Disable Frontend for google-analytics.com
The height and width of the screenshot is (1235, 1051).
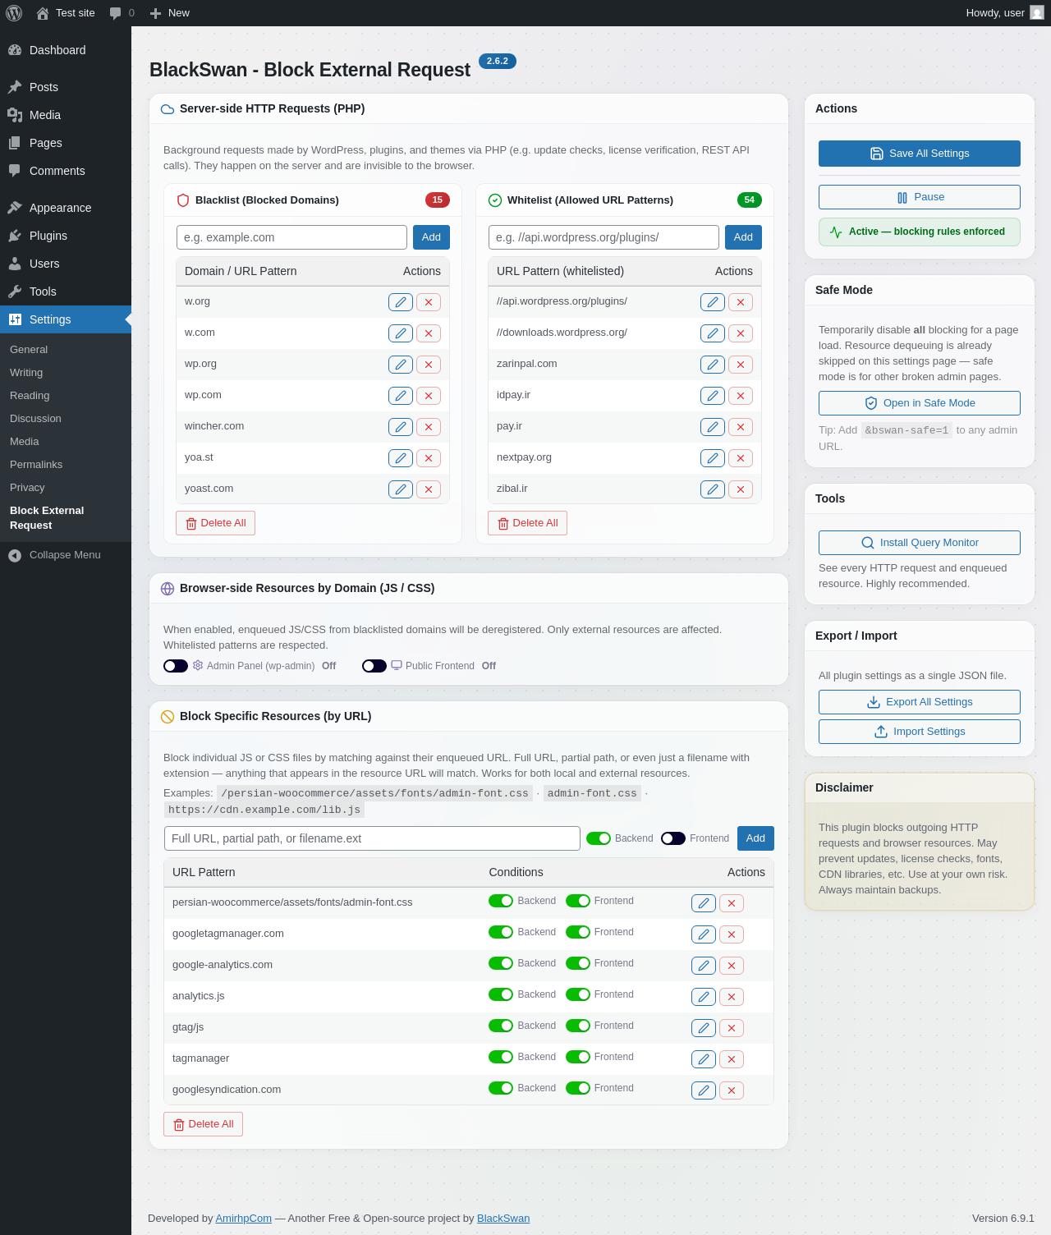[578, 963]
